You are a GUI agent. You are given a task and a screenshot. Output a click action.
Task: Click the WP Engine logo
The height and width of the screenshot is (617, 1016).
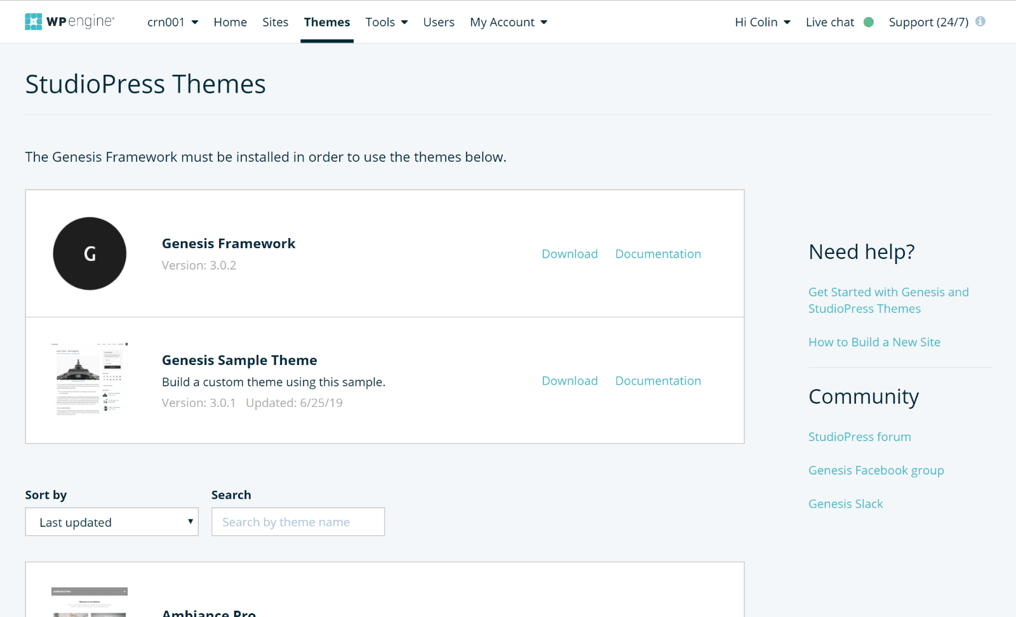pyautogui.click(x=70, y=21)
